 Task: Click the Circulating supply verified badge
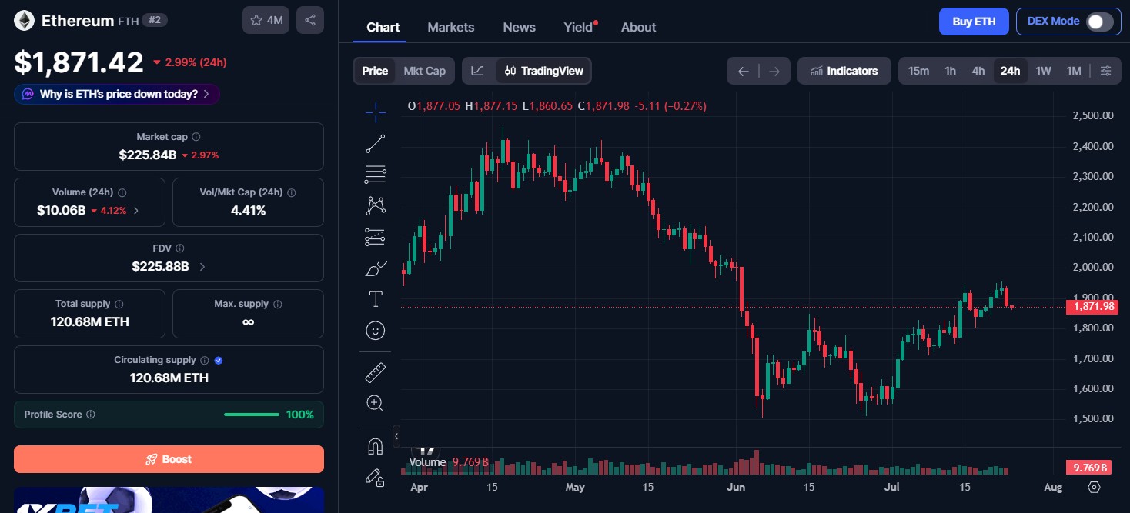click(219, 360)
